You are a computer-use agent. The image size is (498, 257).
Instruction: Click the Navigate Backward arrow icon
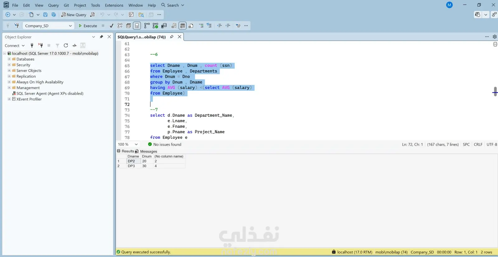[8, 15]
